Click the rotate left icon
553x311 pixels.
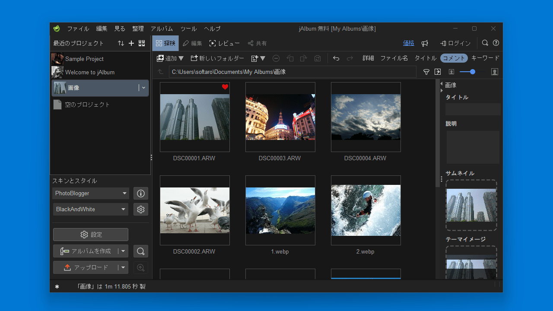click(x=290, y=58)
